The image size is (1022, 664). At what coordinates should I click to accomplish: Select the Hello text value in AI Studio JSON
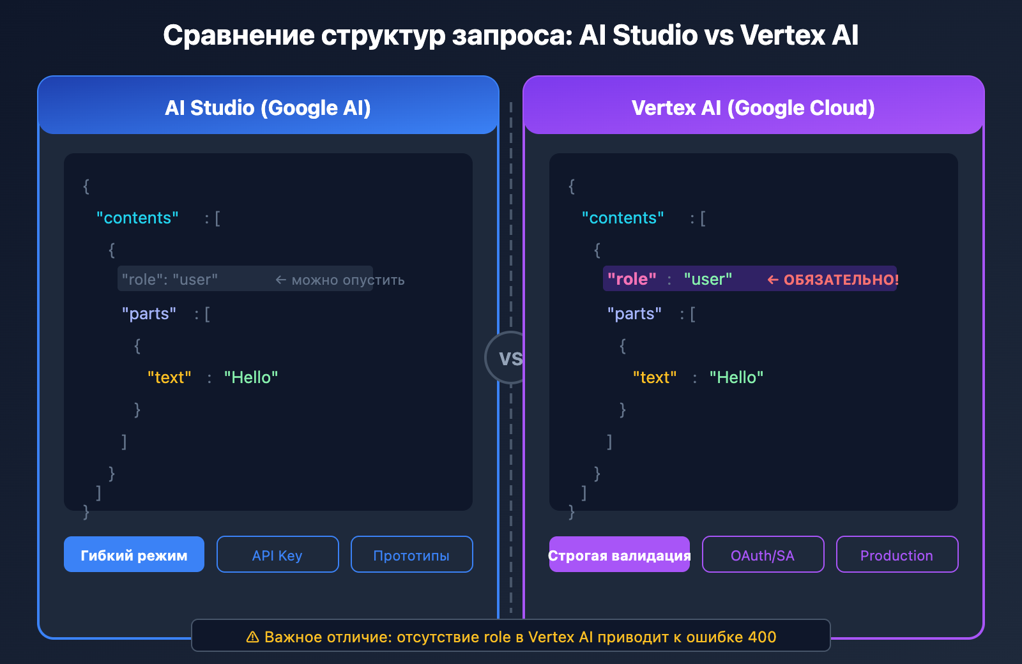[250, 377]
